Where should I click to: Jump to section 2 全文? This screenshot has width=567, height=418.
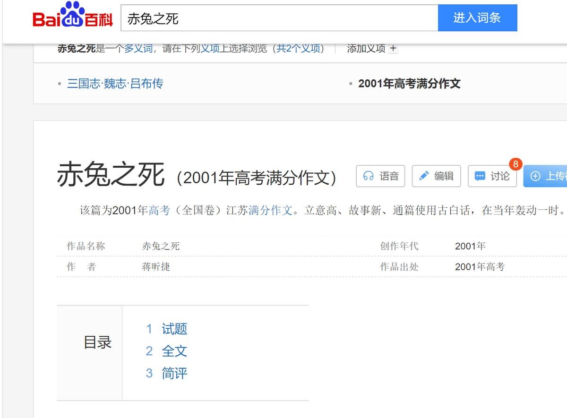(x=174, y=351)
